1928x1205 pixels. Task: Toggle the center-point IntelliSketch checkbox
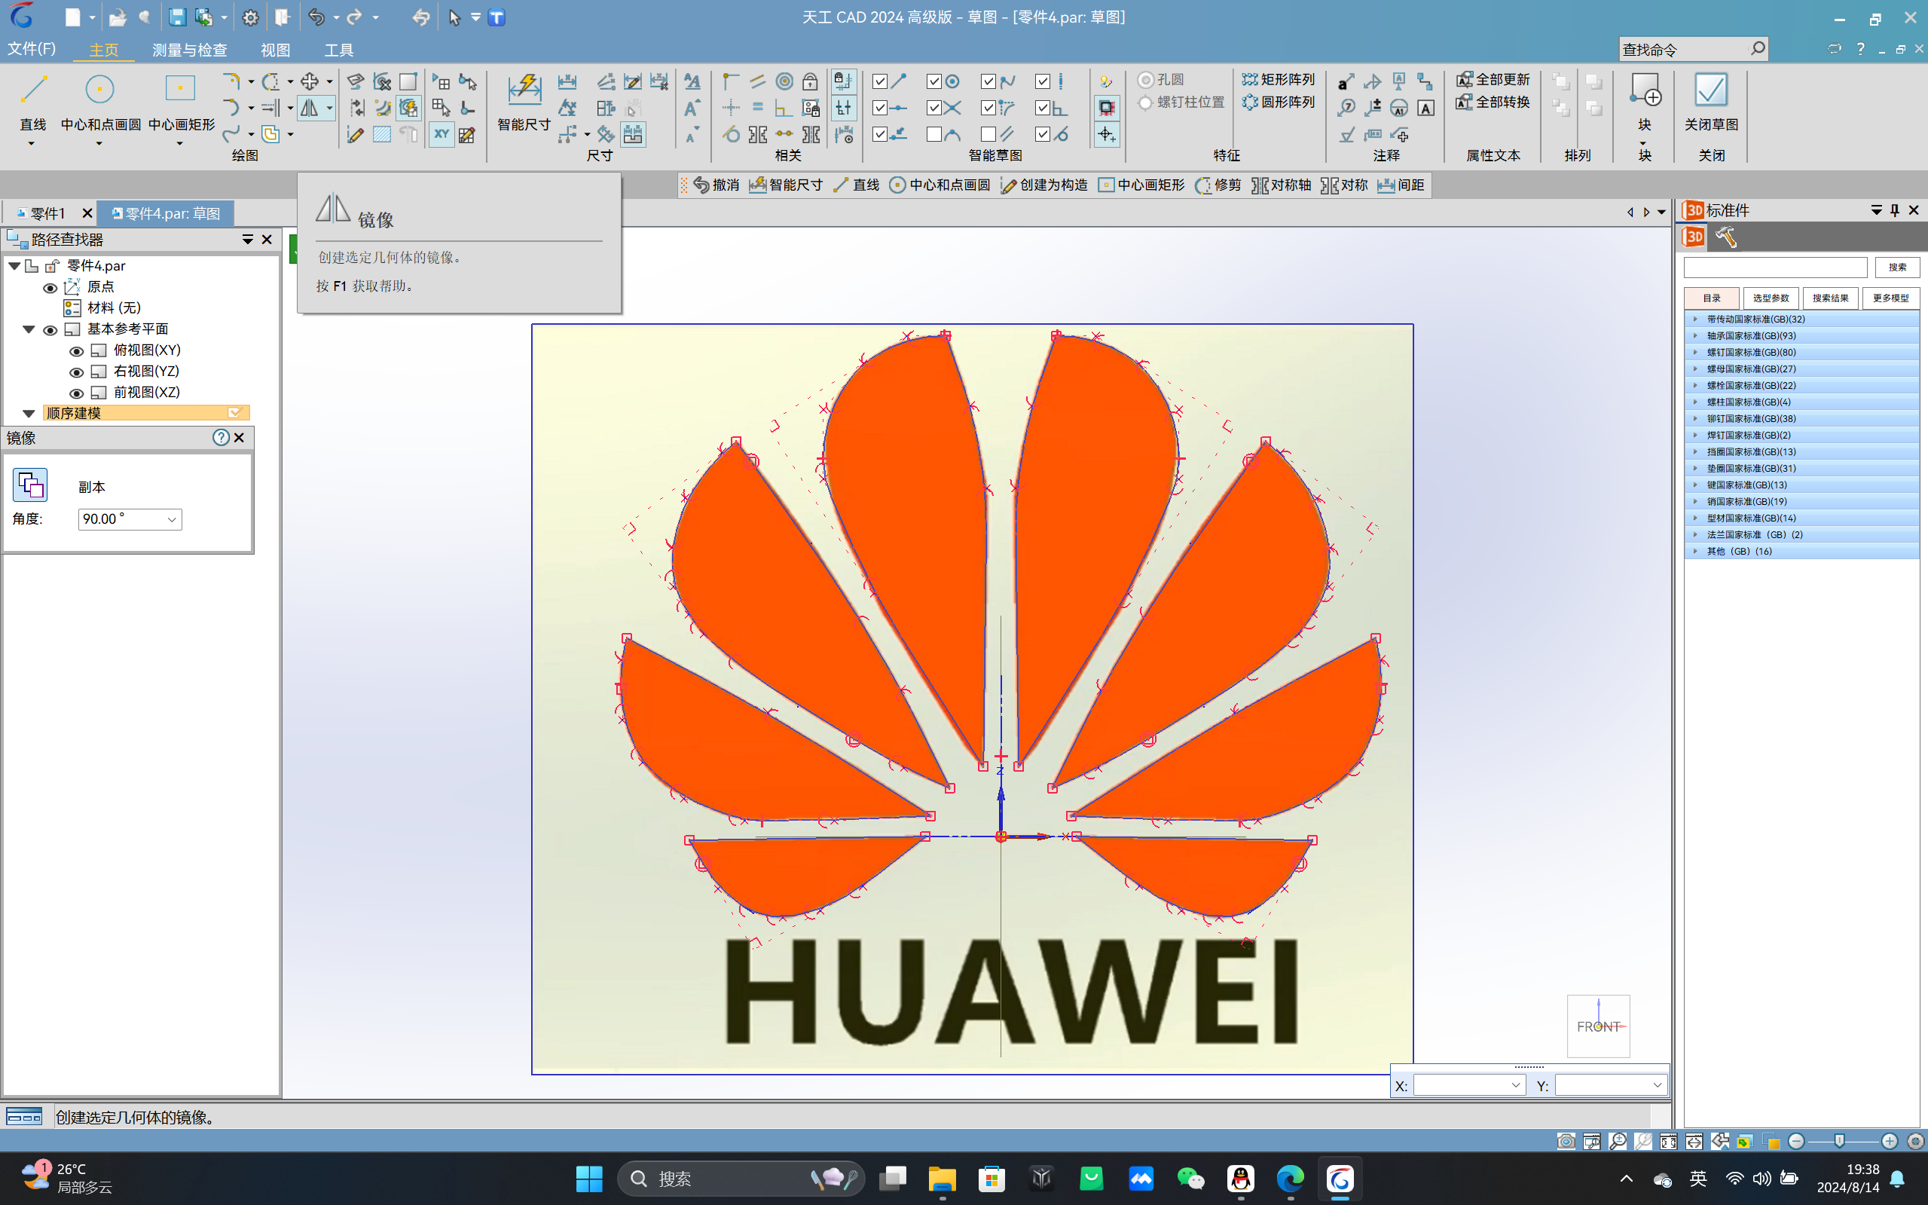coord(933,81)
